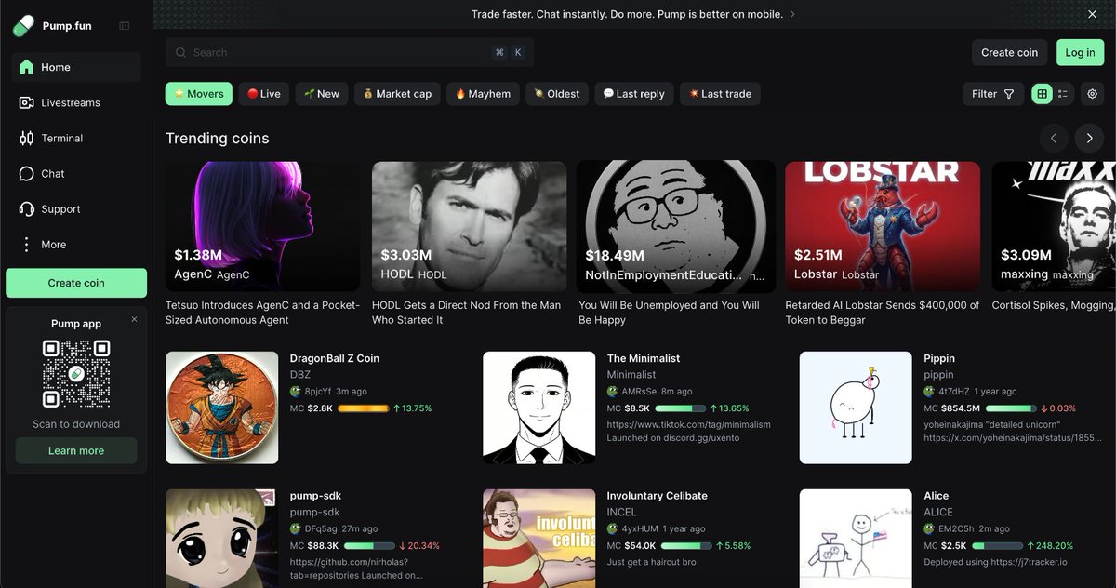
Task: Click Pippin market cap progress bar
Action: (1011, 408)
